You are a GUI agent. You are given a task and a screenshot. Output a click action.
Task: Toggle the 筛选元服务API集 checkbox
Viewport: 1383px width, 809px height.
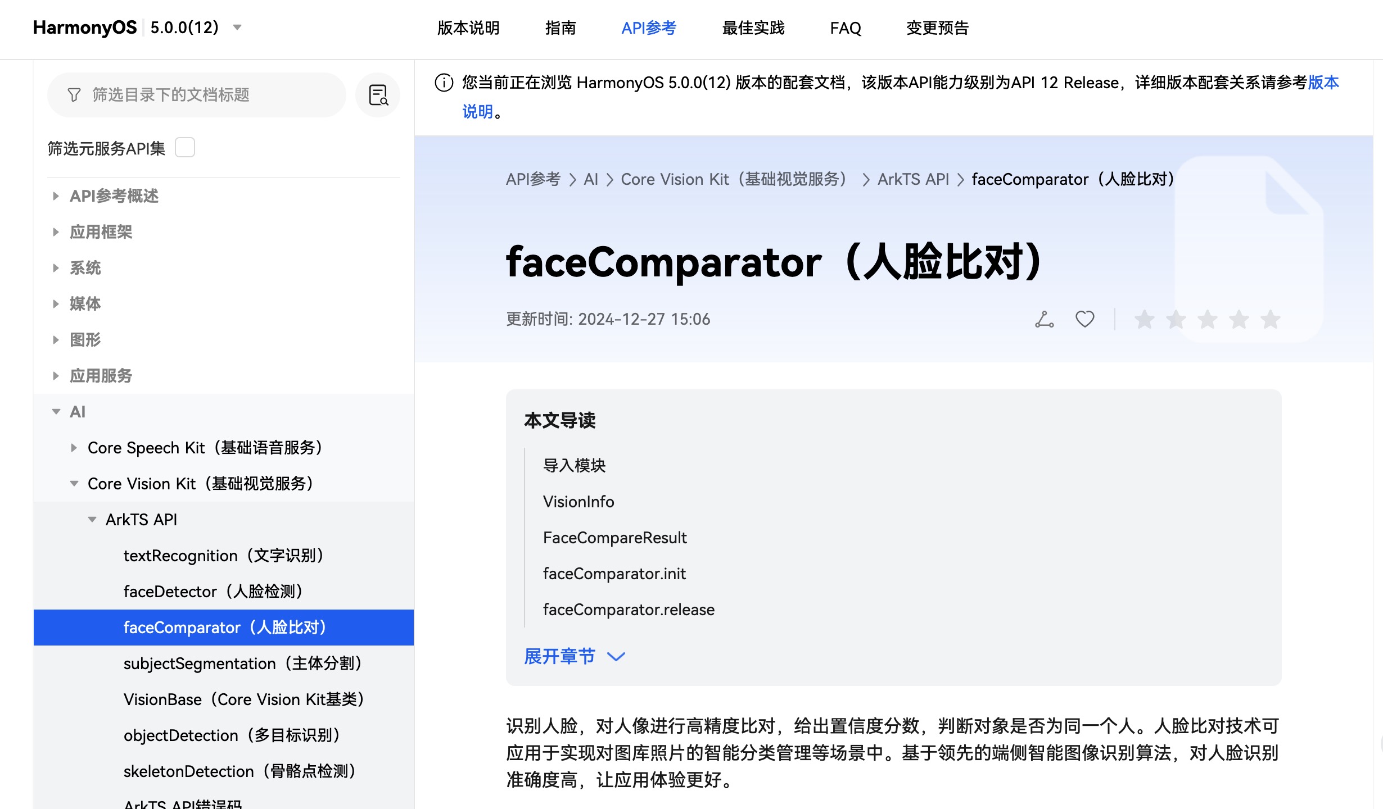click(x=185, y=148)
